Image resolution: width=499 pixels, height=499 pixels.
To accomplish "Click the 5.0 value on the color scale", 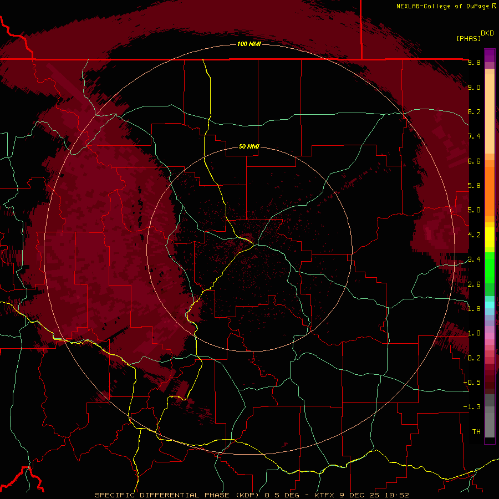I will [x=474, y=210].
